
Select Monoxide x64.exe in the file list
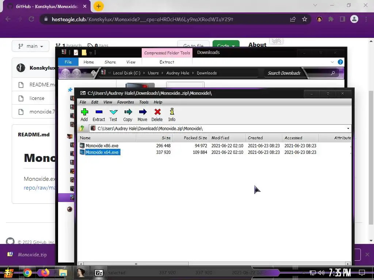point(102,152)
